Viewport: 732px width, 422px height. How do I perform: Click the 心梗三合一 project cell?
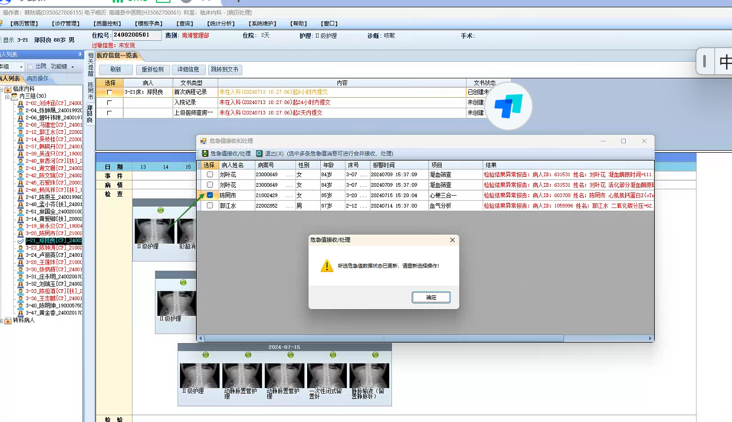(x=455, y=196)
